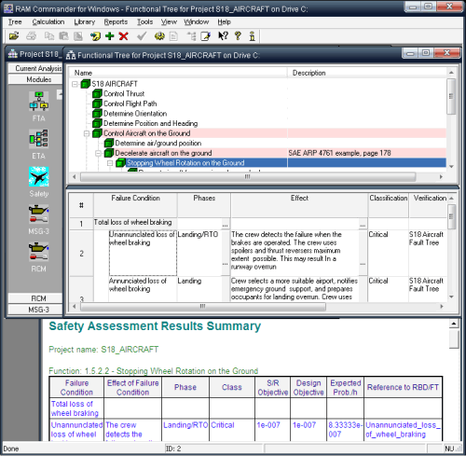Open the Safety module airplane icon
This screenshot has height=456, width=466.
tap(38, 176)
